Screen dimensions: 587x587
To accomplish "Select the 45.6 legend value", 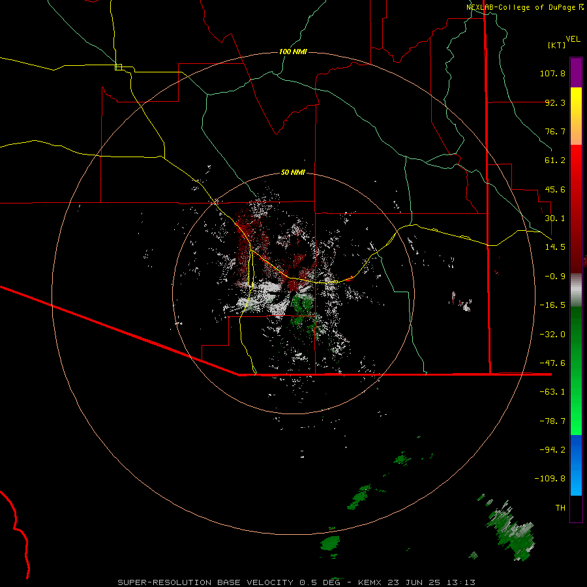I will pyautogui.click(x=555, y=189).
